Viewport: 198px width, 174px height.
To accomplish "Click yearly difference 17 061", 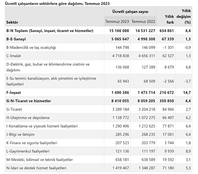I will pos(168,134).
